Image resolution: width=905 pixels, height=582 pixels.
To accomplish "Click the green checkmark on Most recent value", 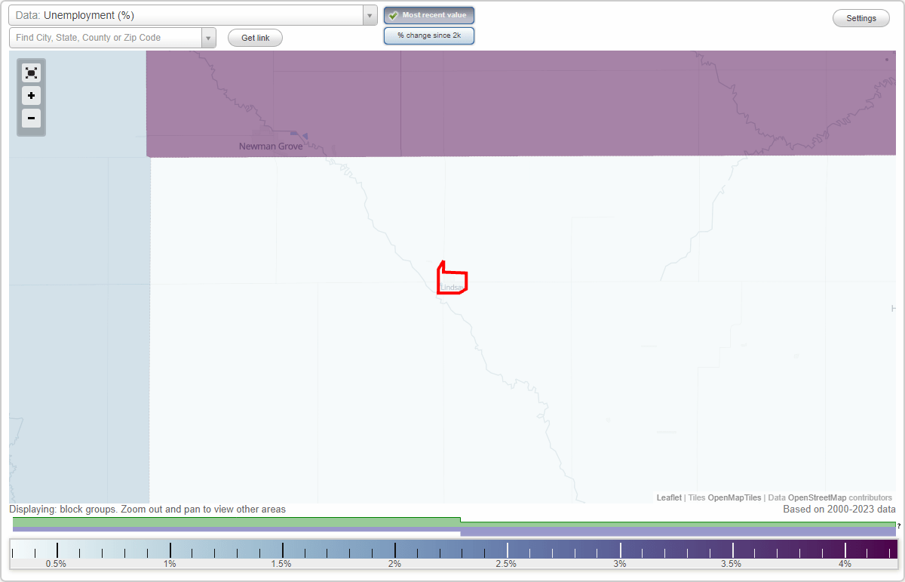I will 393,14.
